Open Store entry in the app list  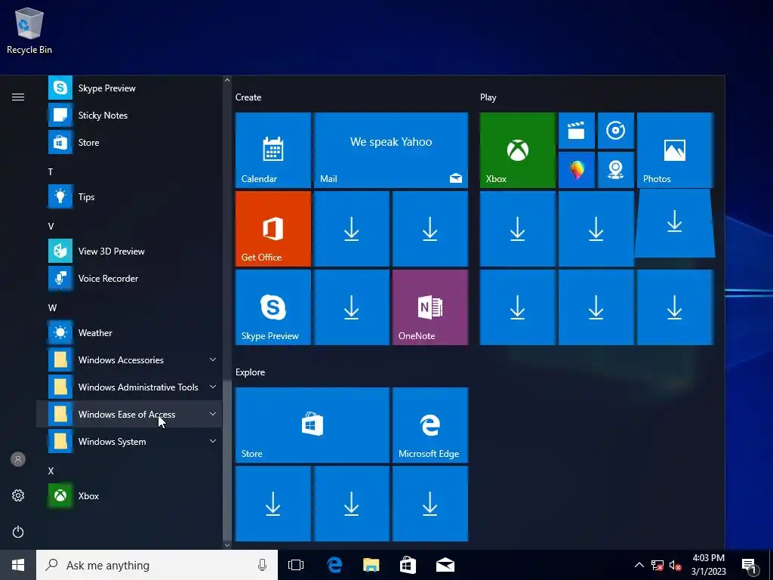[x=129, y=143]
